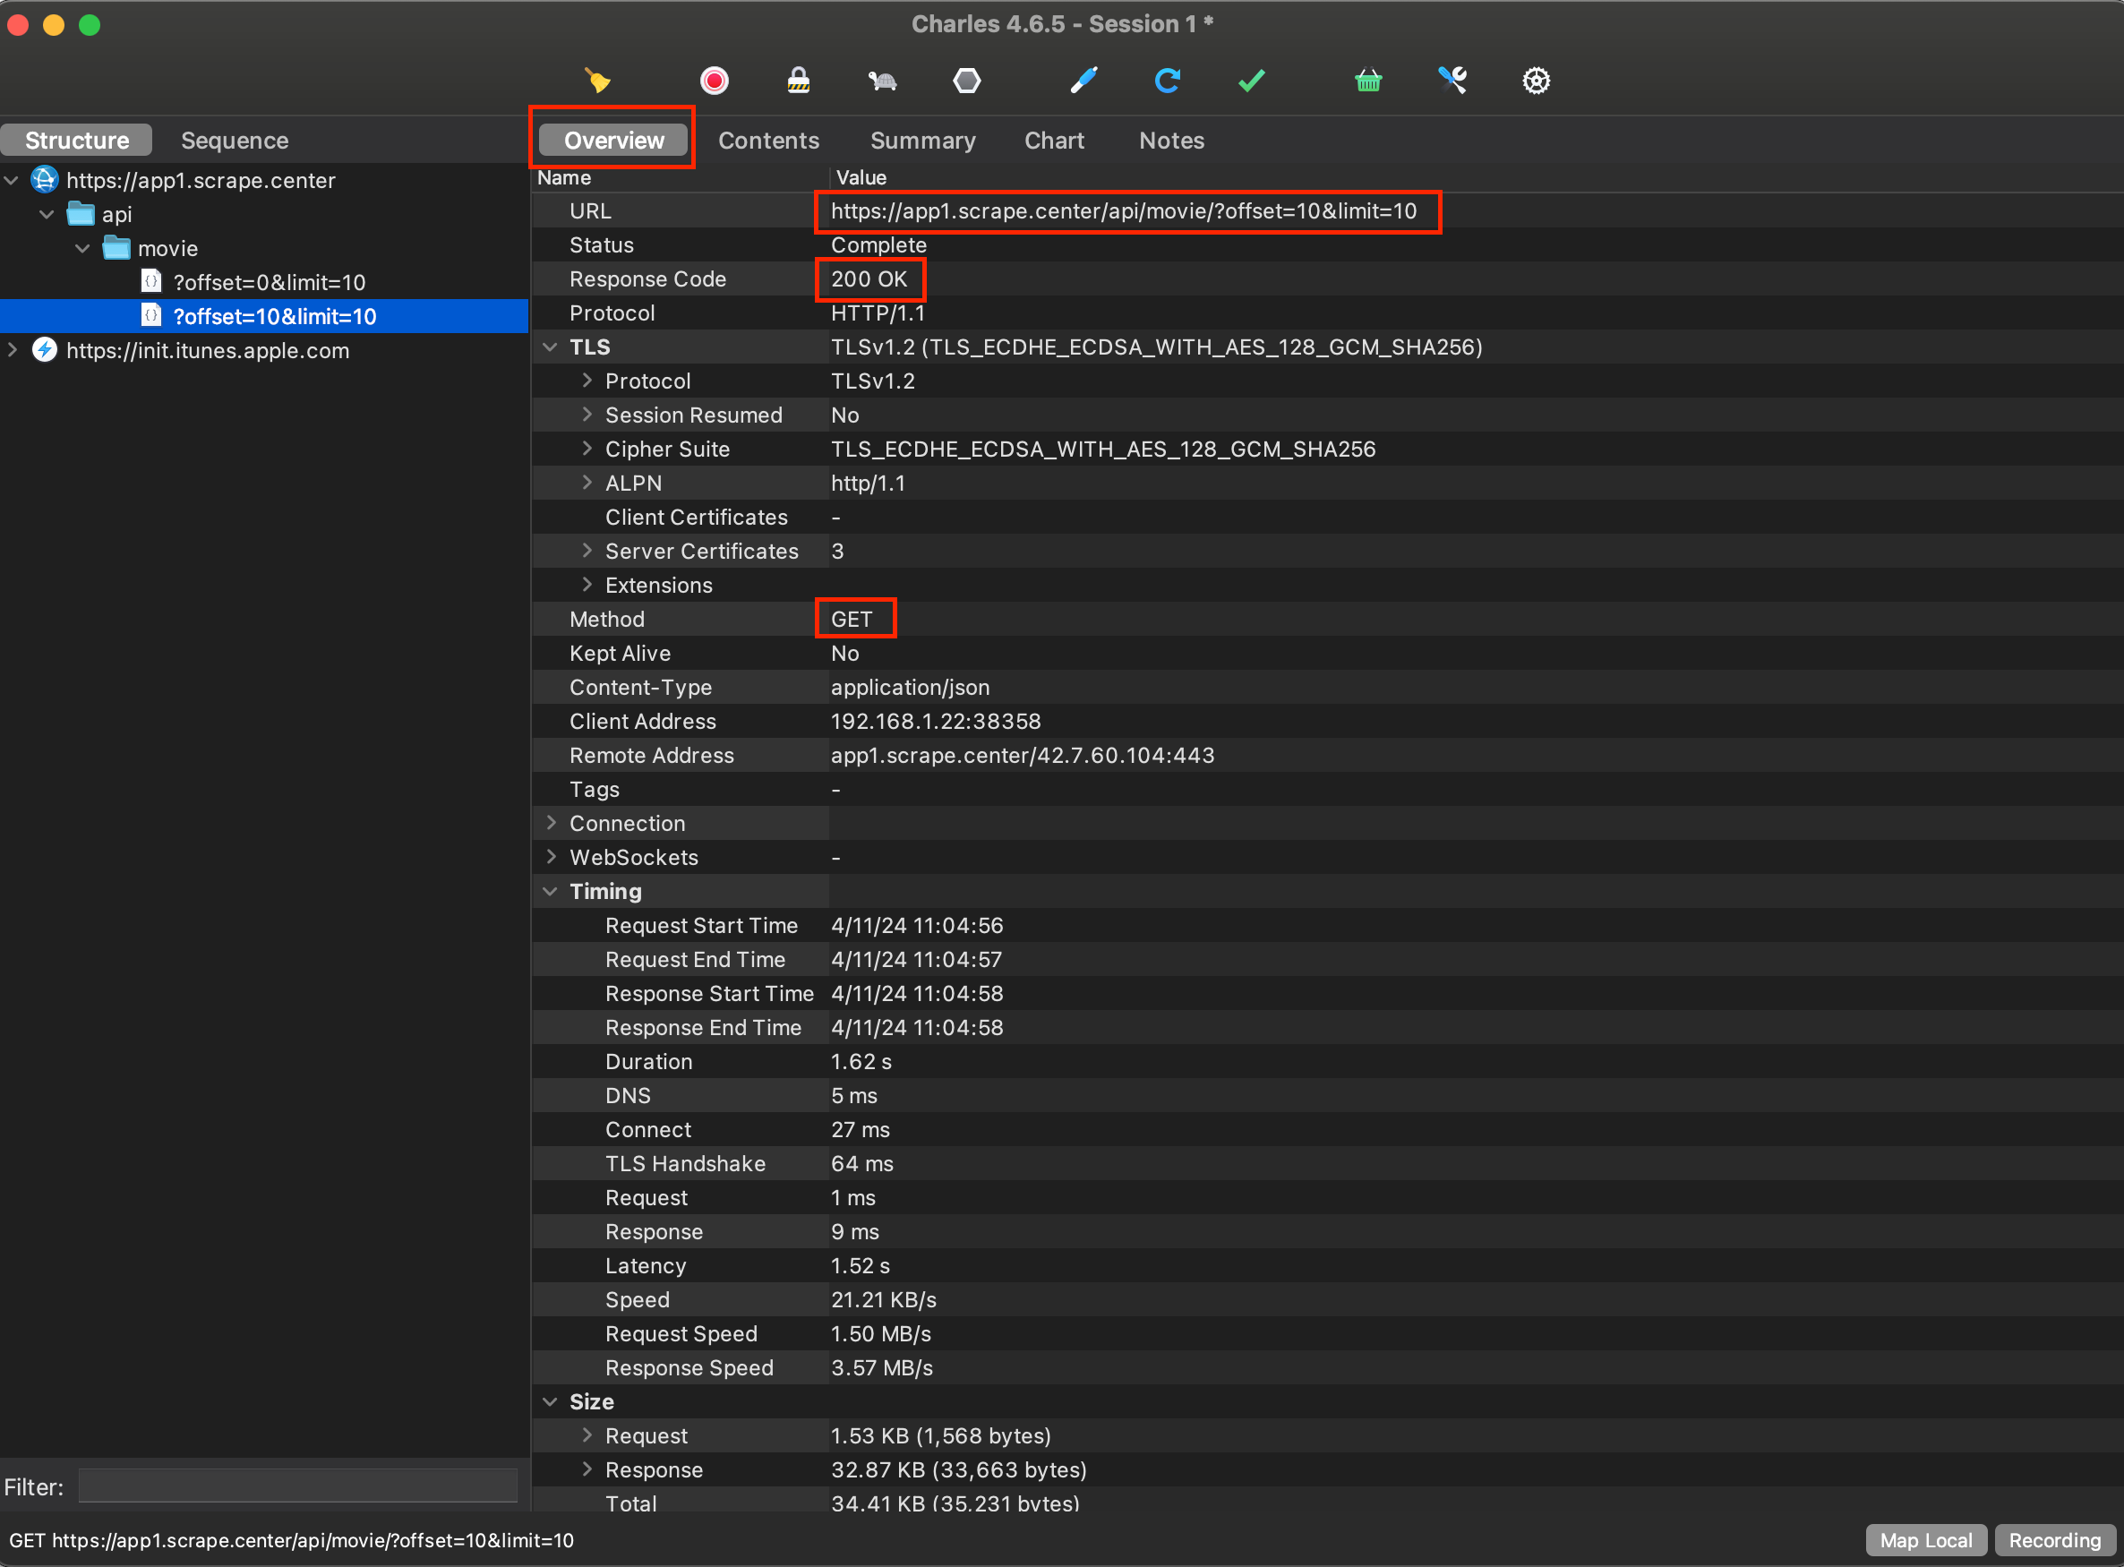The height and width of the screenshot is (1567, 2124).
Task: Expand the init.itunes.apple.com host
Action: tap(13, 350)
